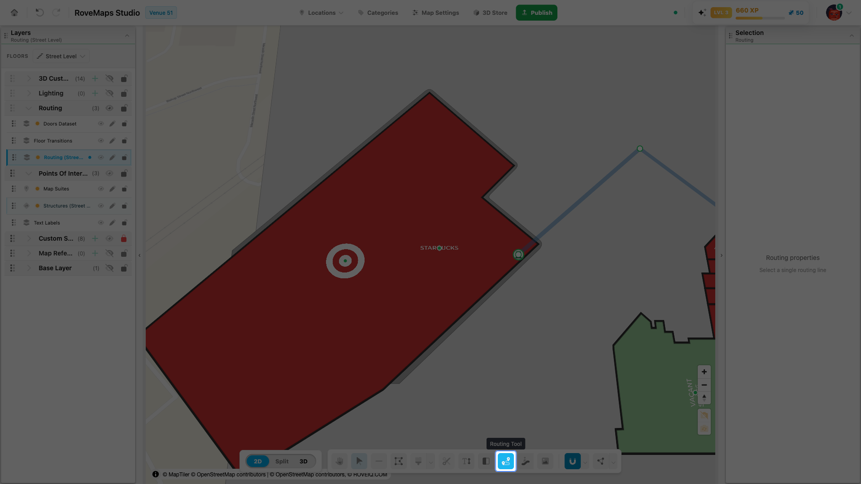The width and height of the screenshot is (861, 484).
Task: Unlock the red-locked Custom S... group
Action: [124, 238]
